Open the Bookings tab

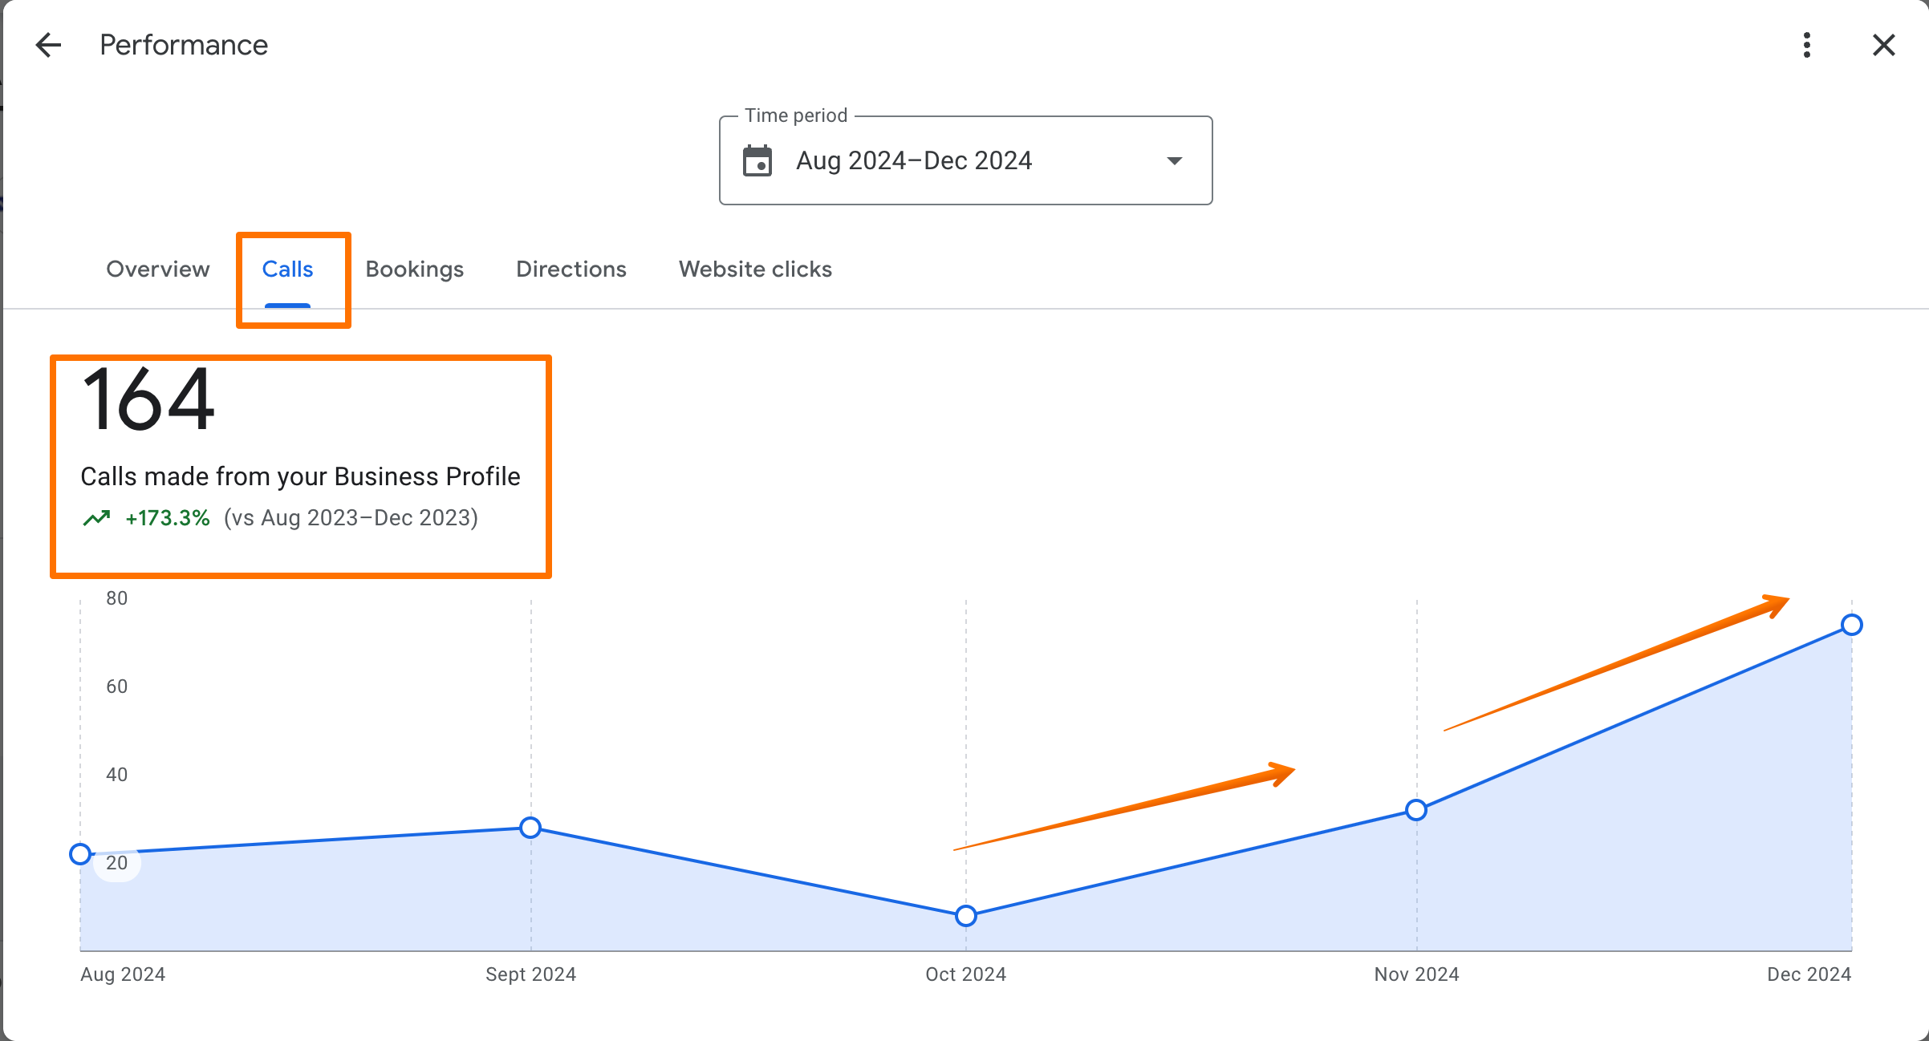(x=414, y=269)
